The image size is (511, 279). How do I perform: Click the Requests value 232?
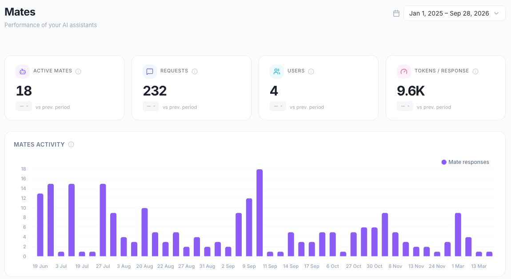click(155, 91)
